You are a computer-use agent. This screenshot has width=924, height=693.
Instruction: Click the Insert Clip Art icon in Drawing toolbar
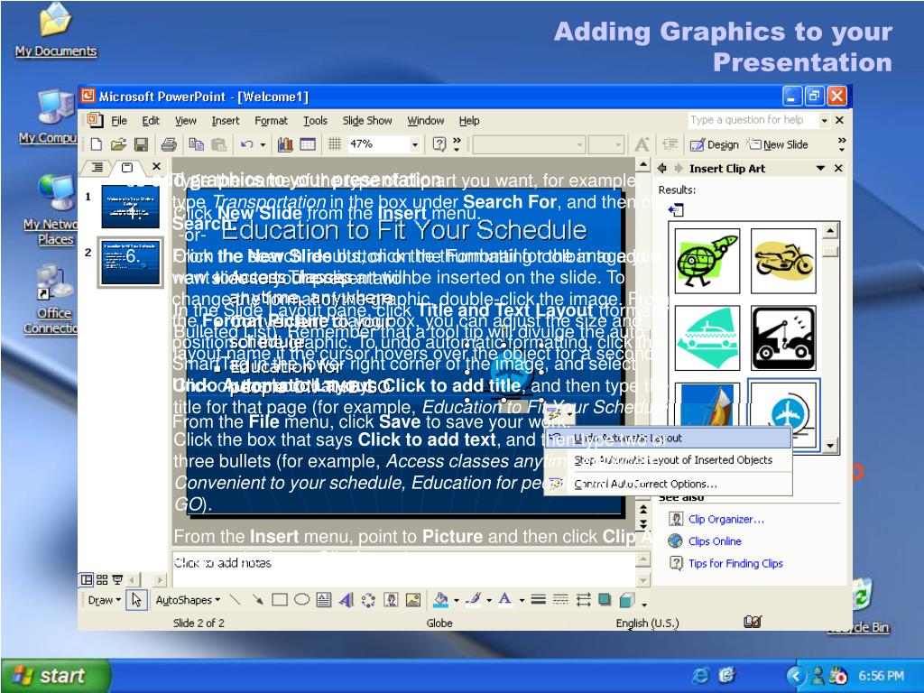coord(391,600)
